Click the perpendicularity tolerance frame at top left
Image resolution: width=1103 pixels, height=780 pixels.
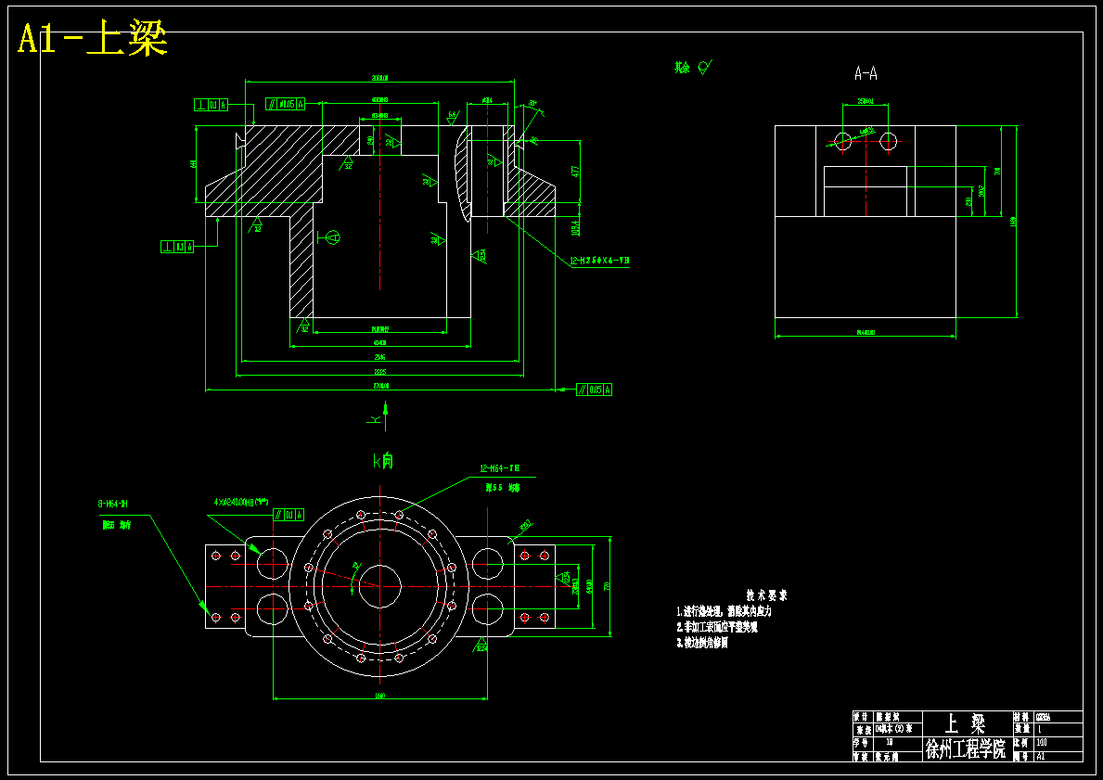point(211,105)
